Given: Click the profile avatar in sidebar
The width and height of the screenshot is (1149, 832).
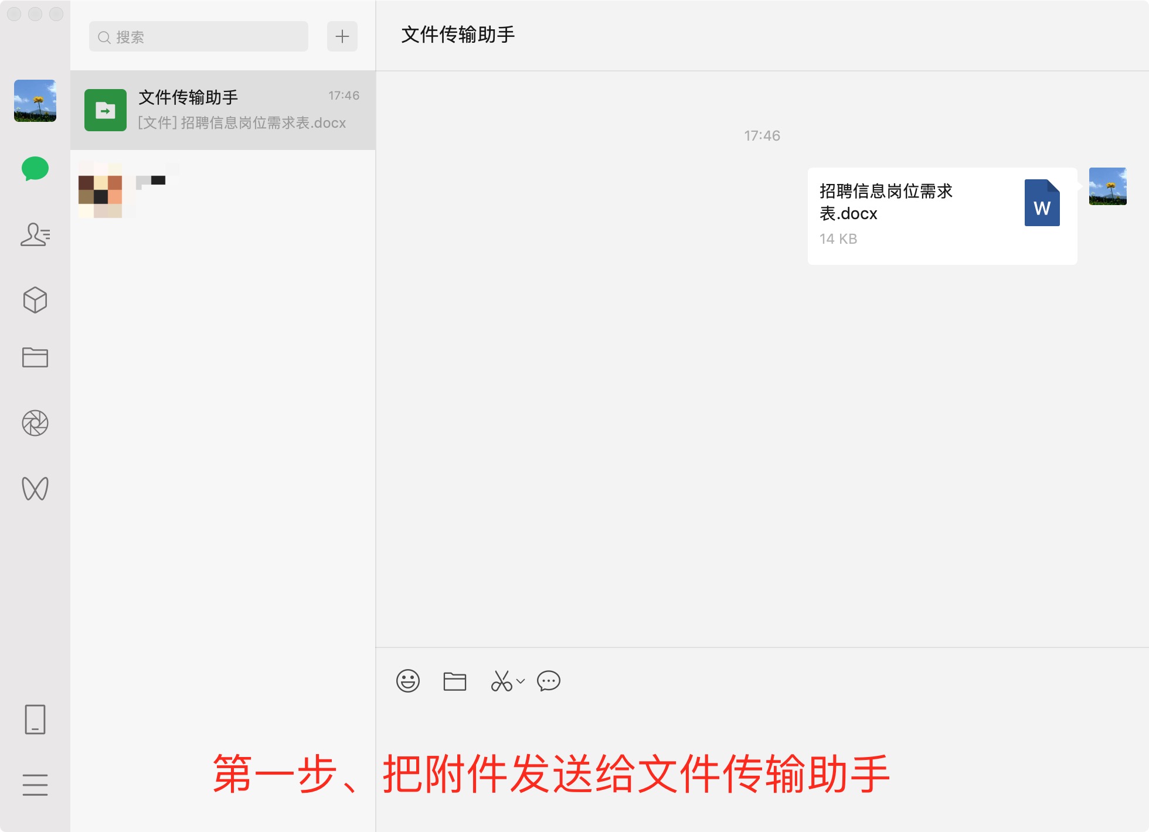Looking at the screenshot, I should [35, 101].
